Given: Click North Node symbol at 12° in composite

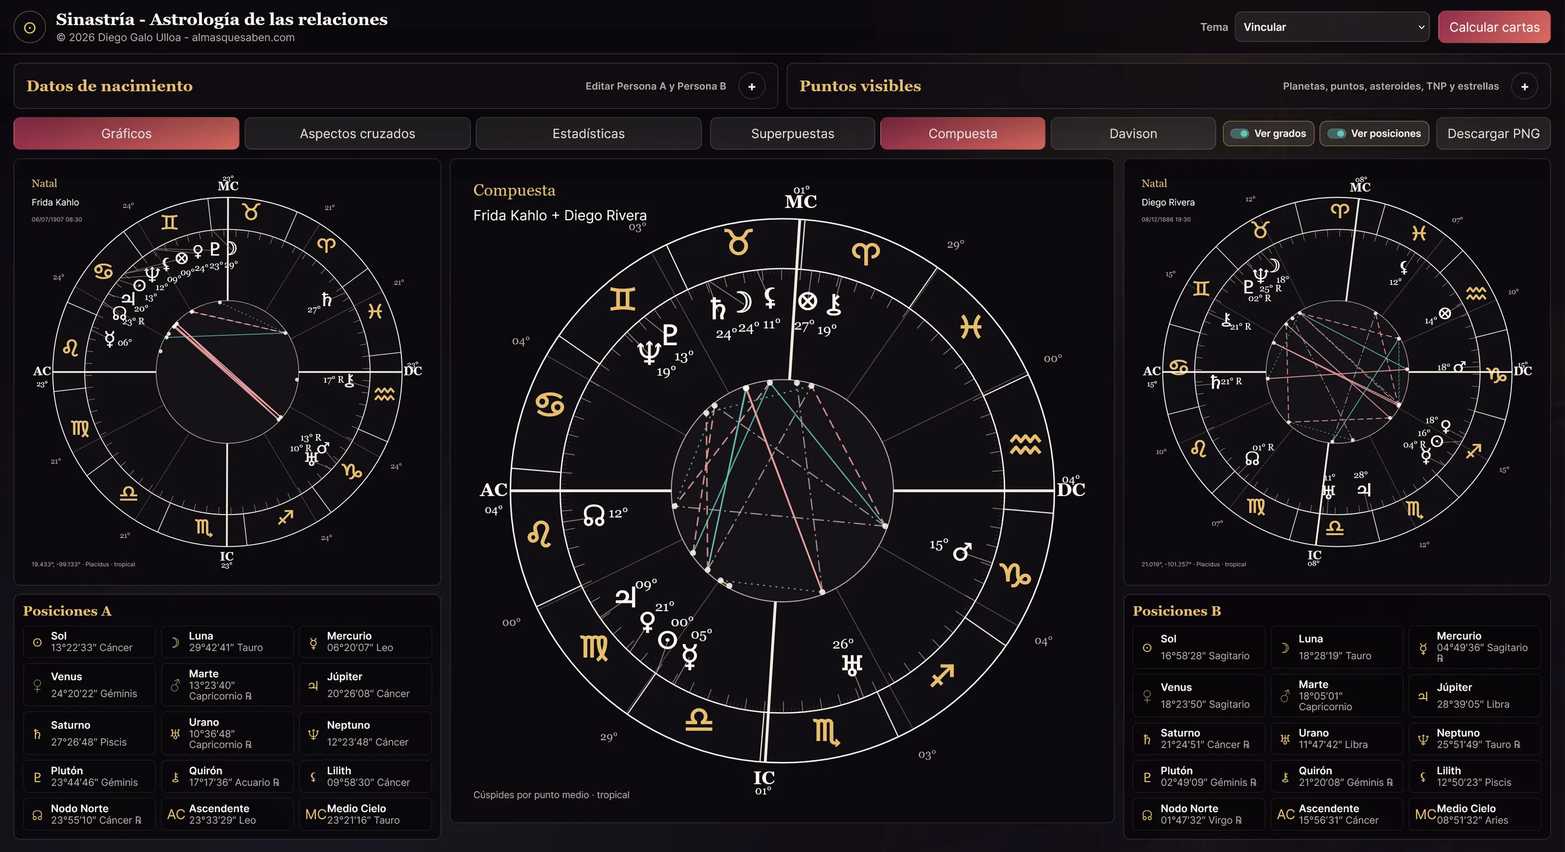Looking at the screenshot, I should (594, 516).
